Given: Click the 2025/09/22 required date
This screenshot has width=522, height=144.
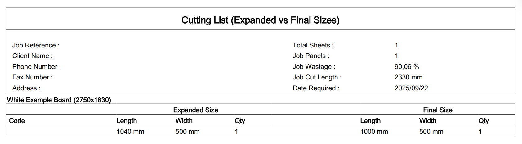Looking at the screenshot, I should tap(411, 88).
